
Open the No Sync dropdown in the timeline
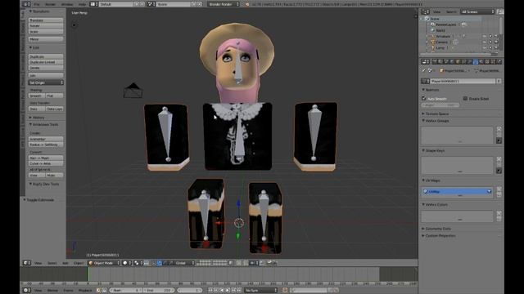click(x=261, y=291)
